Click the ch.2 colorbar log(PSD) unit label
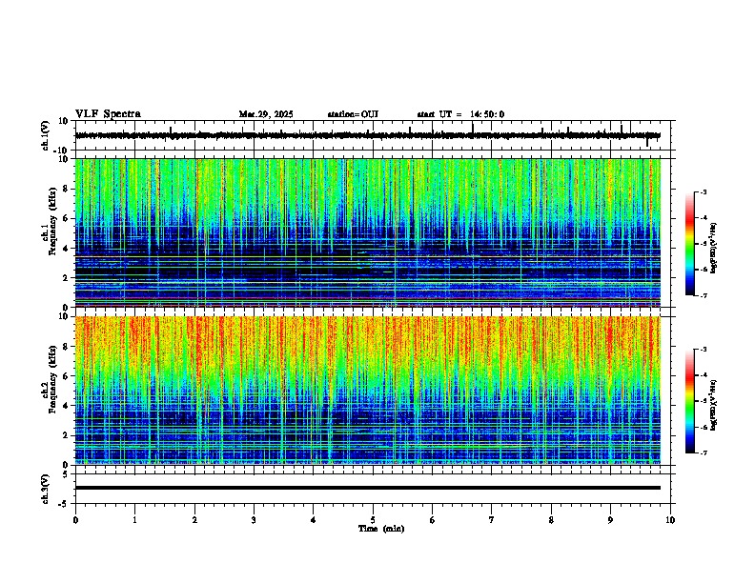 pyautogui.click(x=713, y=406)
